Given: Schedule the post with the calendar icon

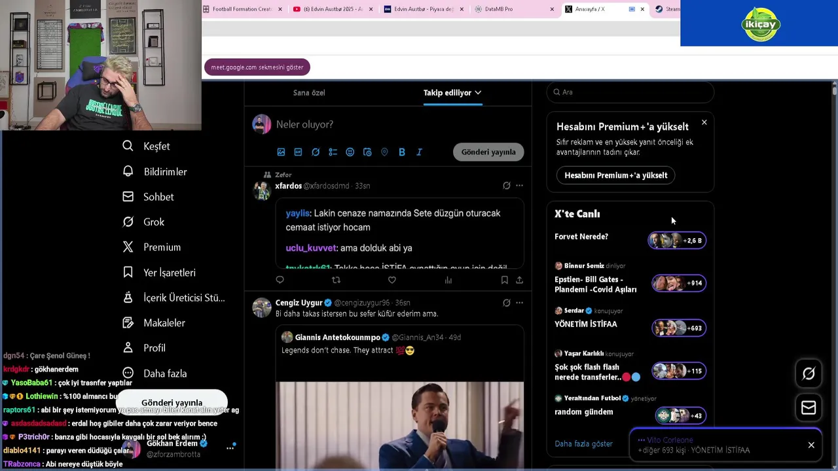Looking at the screenshot, I should coord(367,152).
